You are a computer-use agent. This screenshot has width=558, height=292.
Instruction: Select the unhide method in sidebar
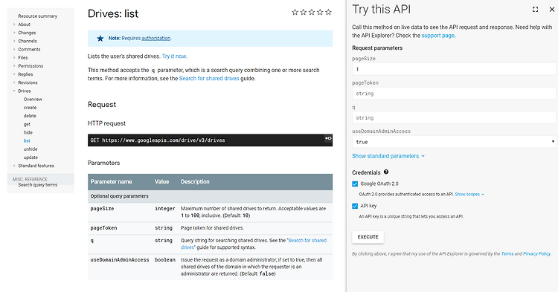(31, 149)
